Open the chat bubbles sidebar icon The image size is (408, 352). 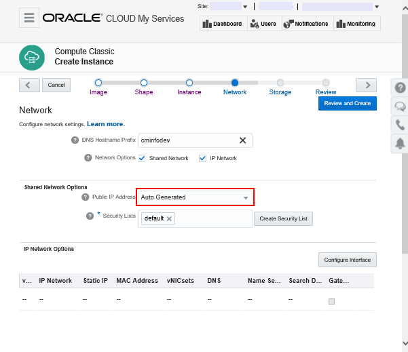pos(400,106)
